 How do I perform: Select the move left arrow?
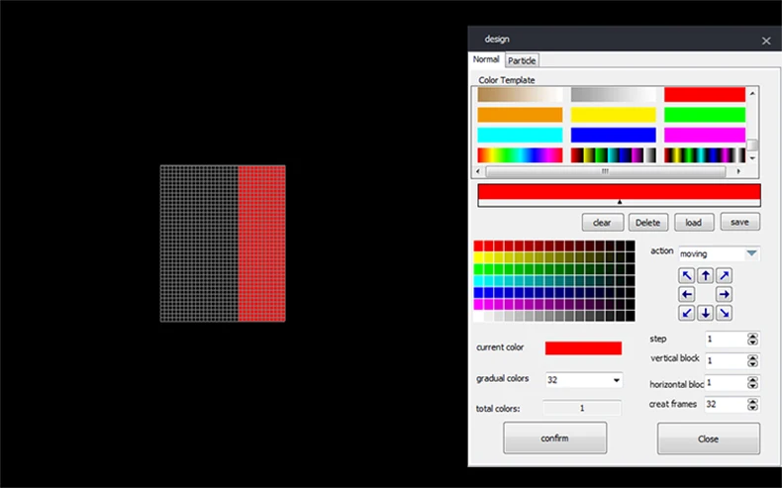(686, 295)
